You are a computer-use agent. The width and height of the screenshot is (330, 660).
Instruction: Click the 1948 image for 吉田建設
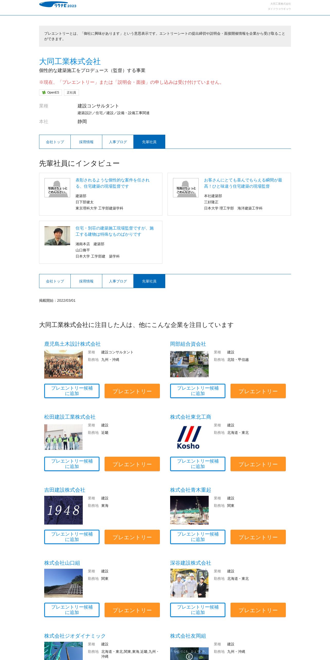point(63,510)
